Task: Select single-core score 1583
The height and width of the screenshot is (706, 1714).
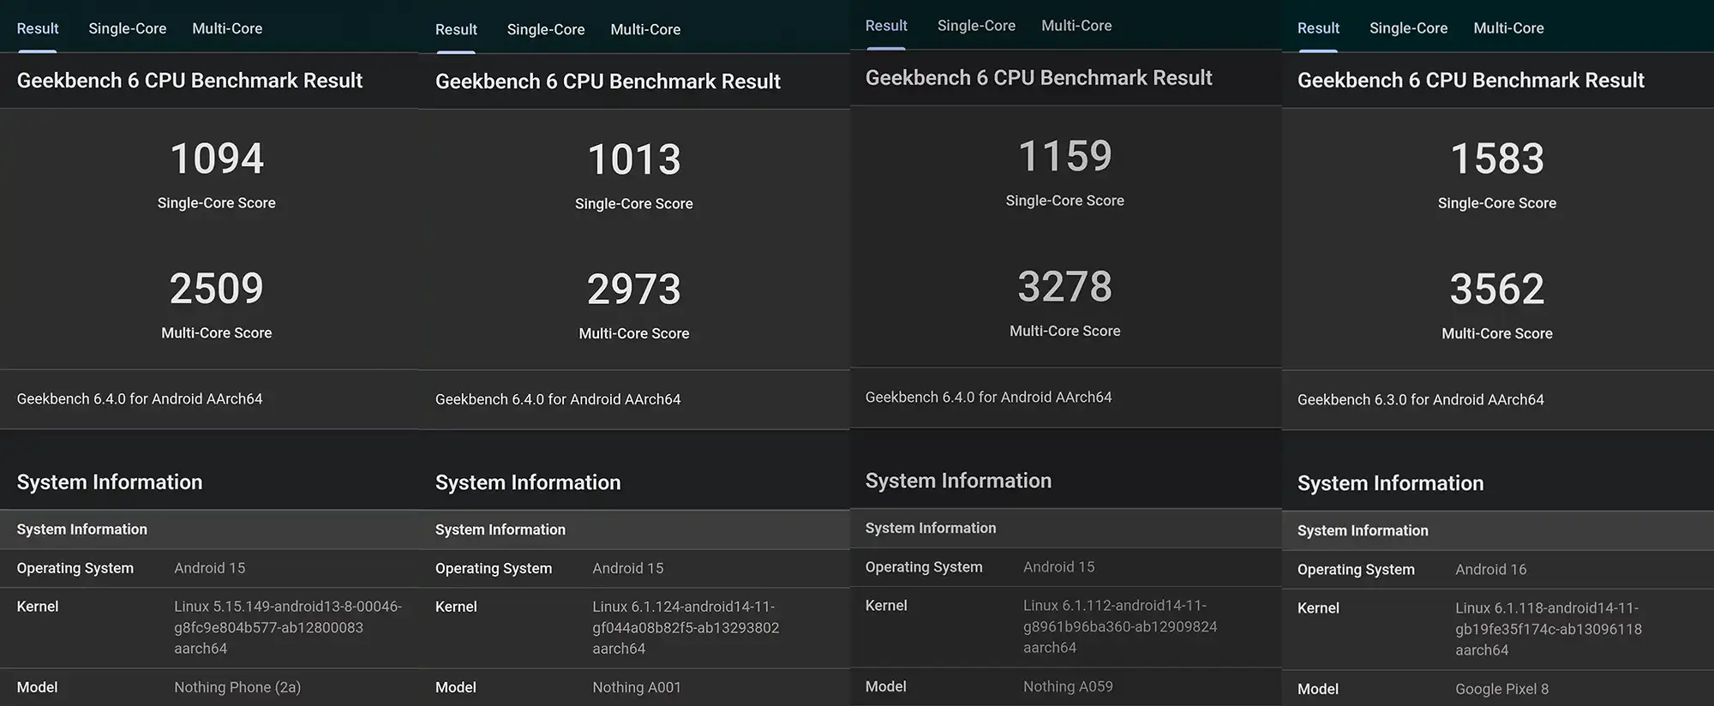Action: click(1497, 159)
